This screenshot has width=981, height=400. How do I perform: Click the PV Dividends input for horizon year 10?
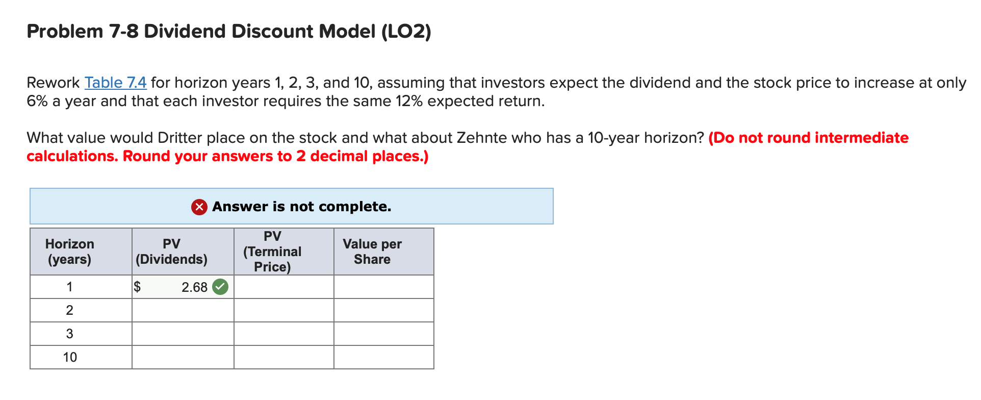pyautogui.click(x=182, y=357)
